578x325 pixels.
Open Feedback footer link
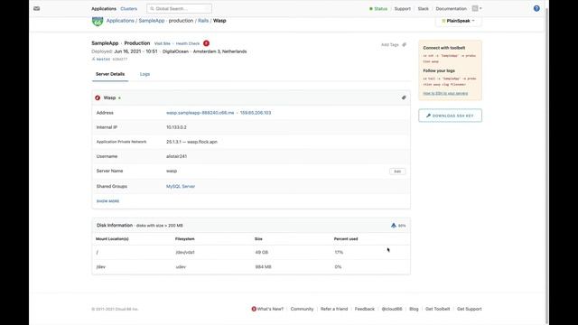point(365,309)
